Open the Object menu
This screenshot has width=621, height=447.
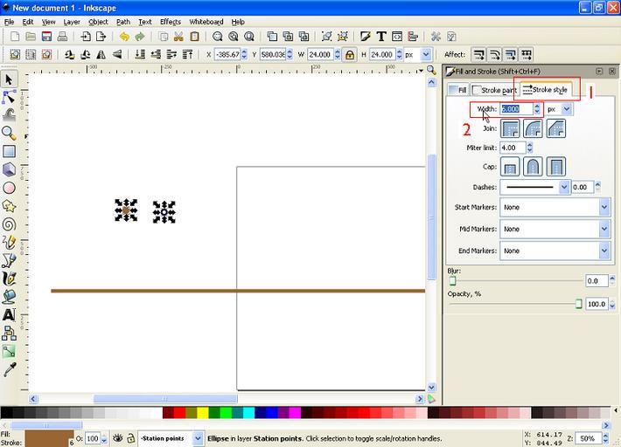click(x=98, y=22)
